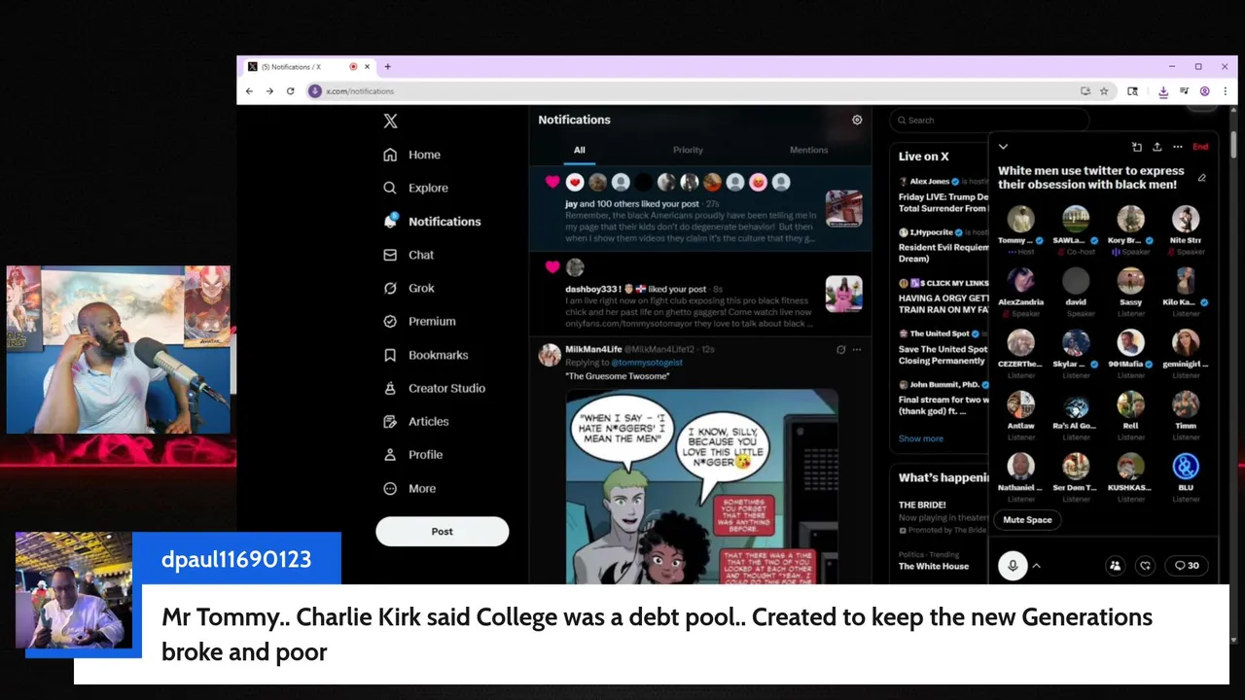
Task: Open the Space comments bubble showing 30
Action: (x=1187, y=565)
